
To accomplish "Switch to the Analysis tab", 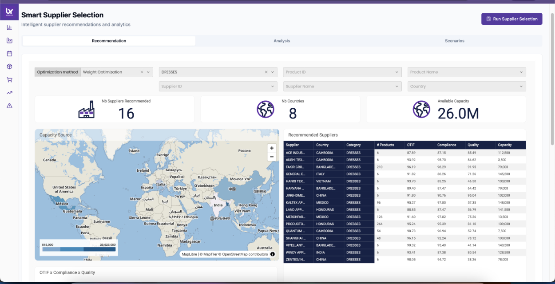I will point(281,41).
